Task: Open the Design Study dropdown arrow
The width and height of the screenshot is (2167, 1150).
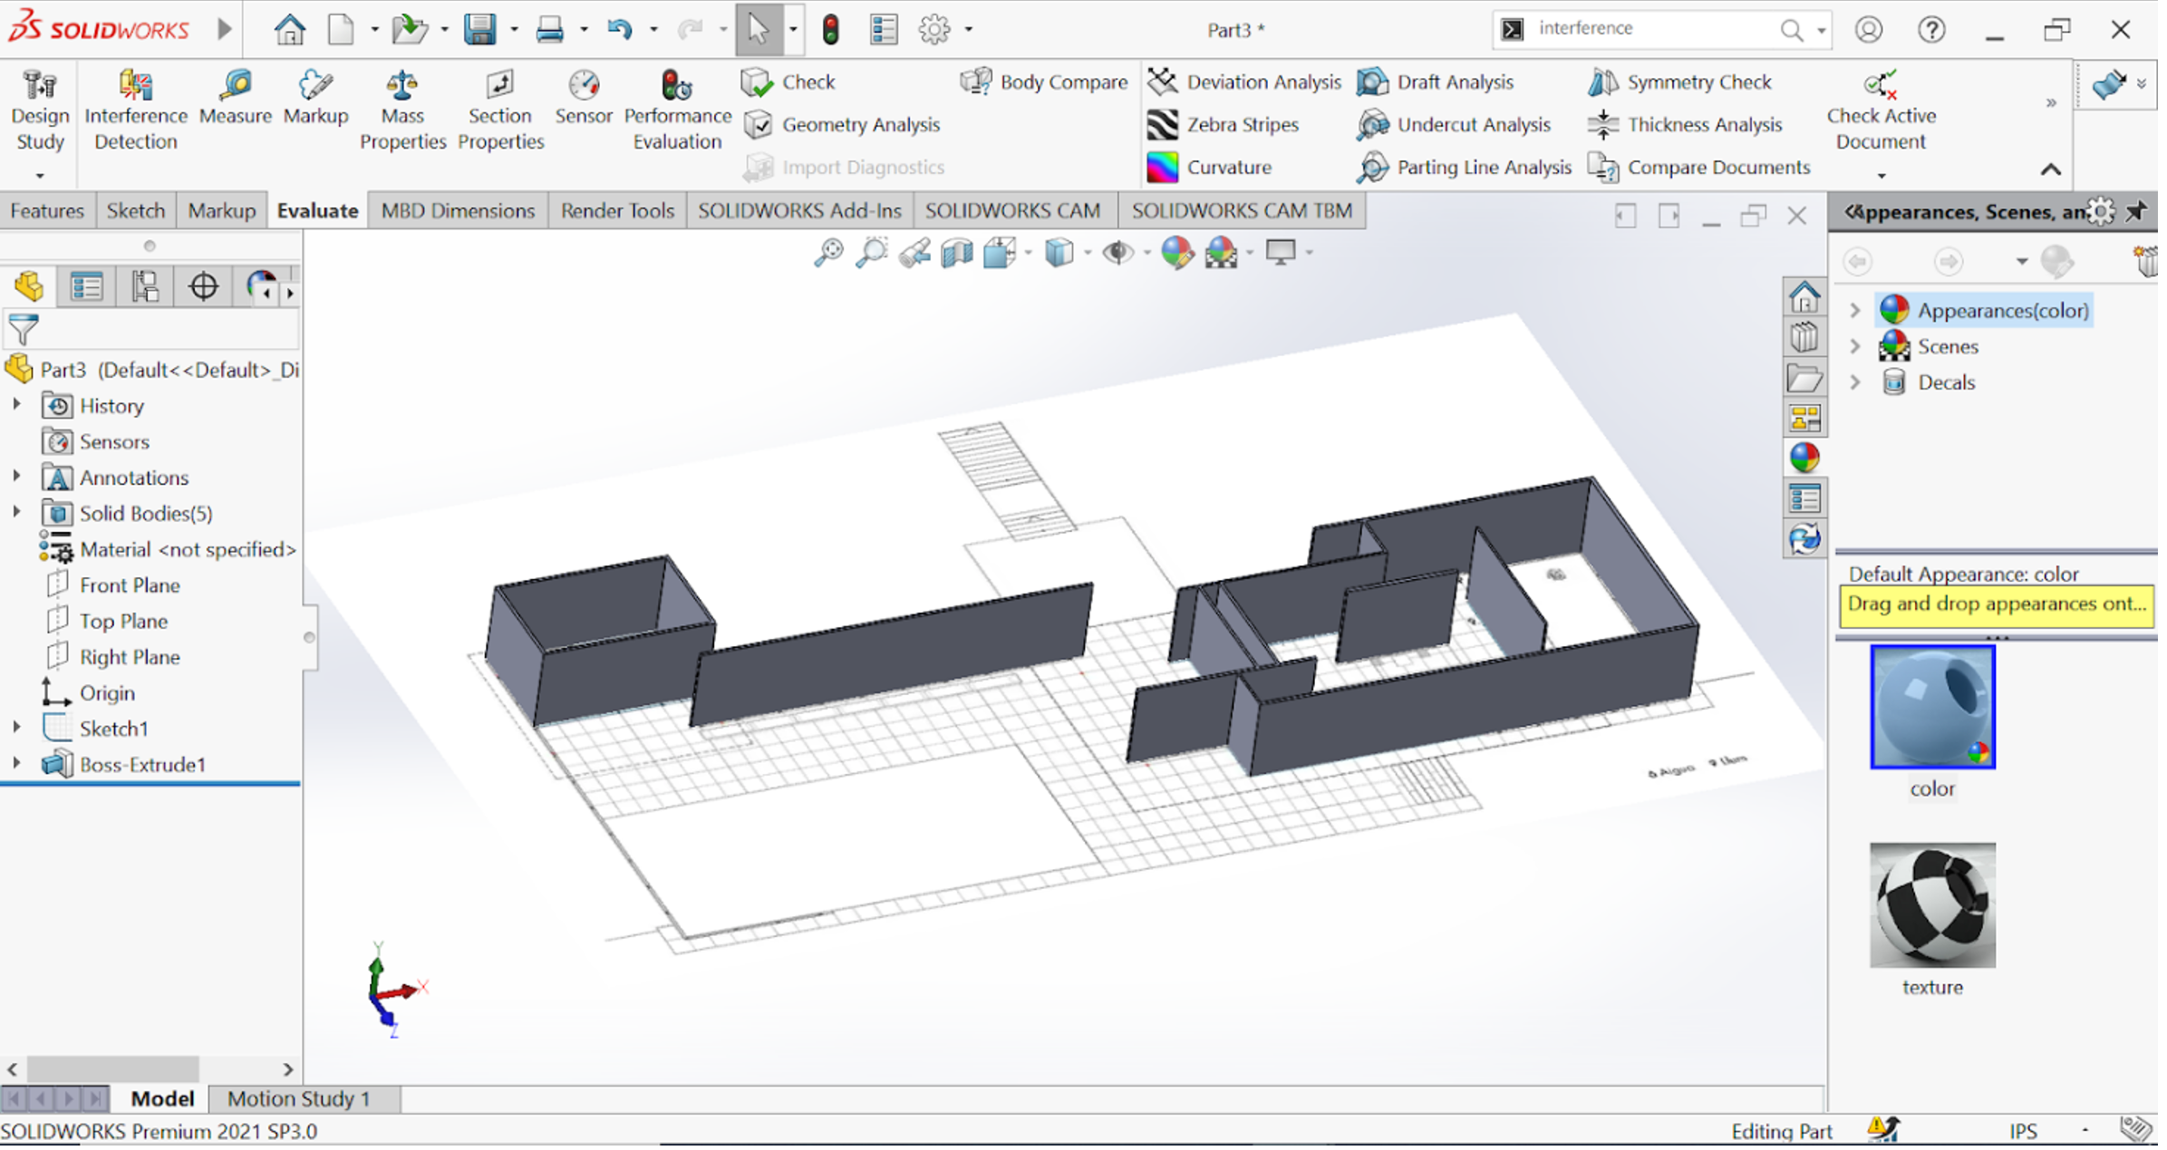Action: coord(40,176)
